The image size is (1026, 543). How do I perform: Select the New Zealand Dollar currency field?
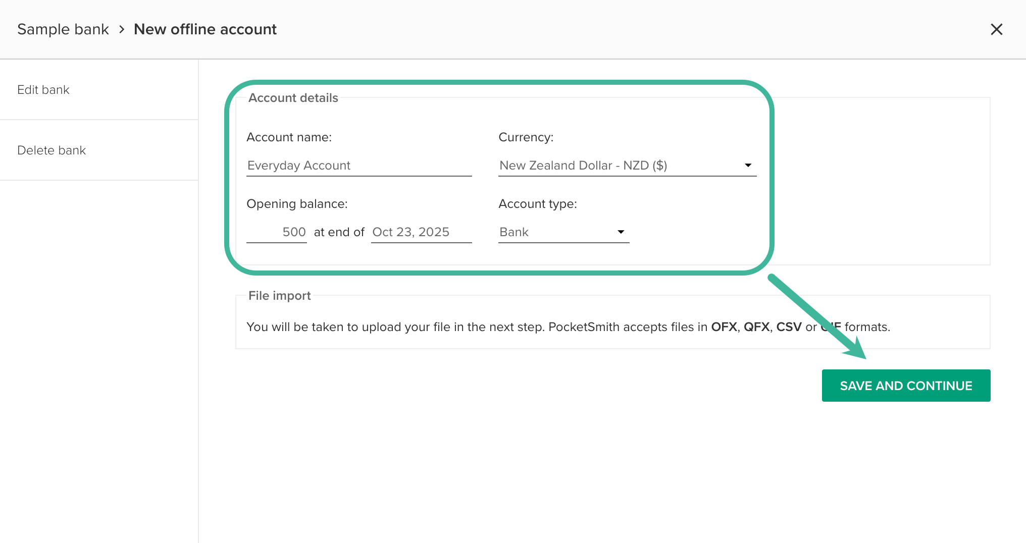pos(627,166)
